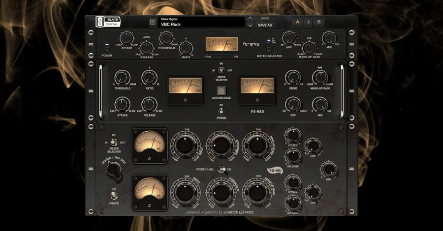The image size is (443, 231).
Task: Toggle the FG-Grey power button
Action: (x=107, y=49)
